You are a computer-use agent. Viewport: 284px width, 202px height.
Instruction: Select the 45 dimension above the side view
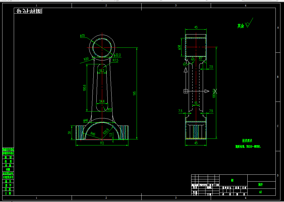196,27
